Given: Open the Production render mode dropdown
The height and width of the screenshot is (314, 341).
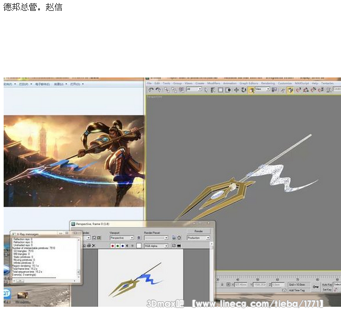Looking at the screenshot, I should point(198,238).
